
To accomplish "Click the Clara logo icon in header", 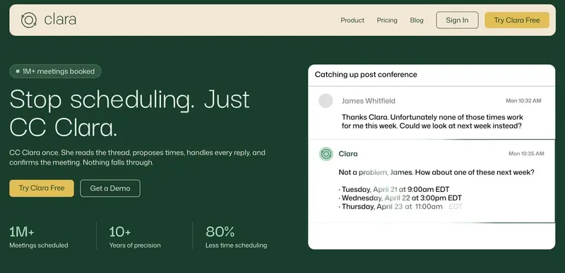I will tap(29, 20).
